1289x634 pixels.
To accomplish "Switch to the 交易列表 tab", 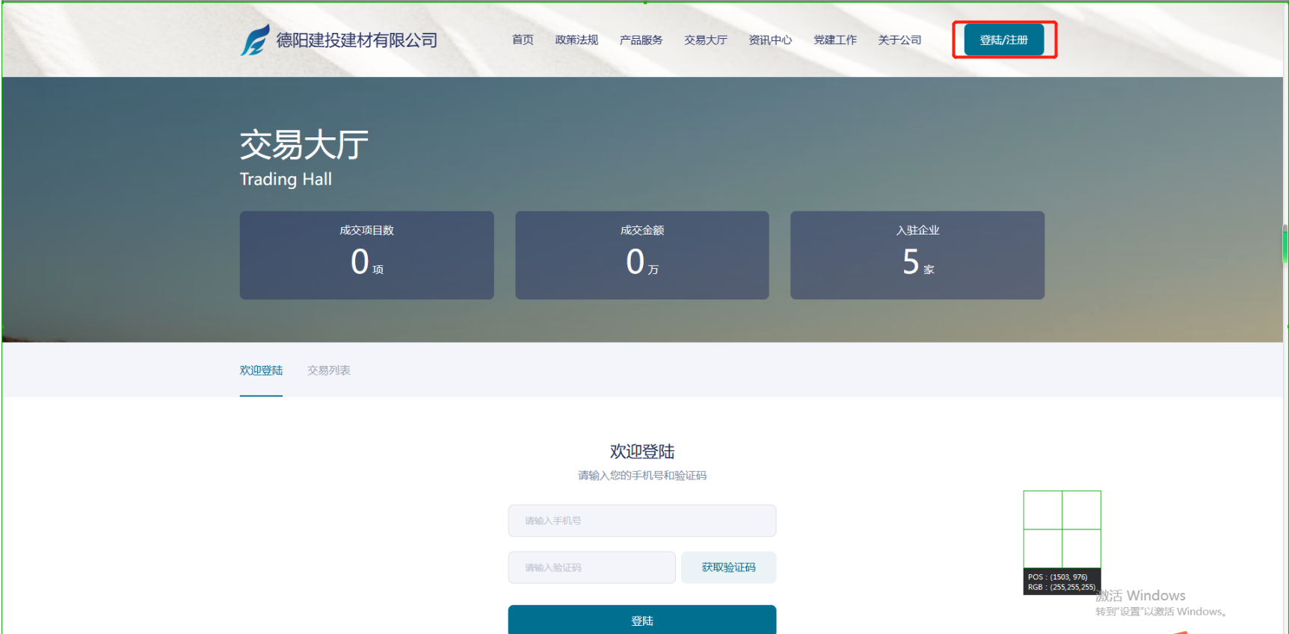I will coord(328,370).
